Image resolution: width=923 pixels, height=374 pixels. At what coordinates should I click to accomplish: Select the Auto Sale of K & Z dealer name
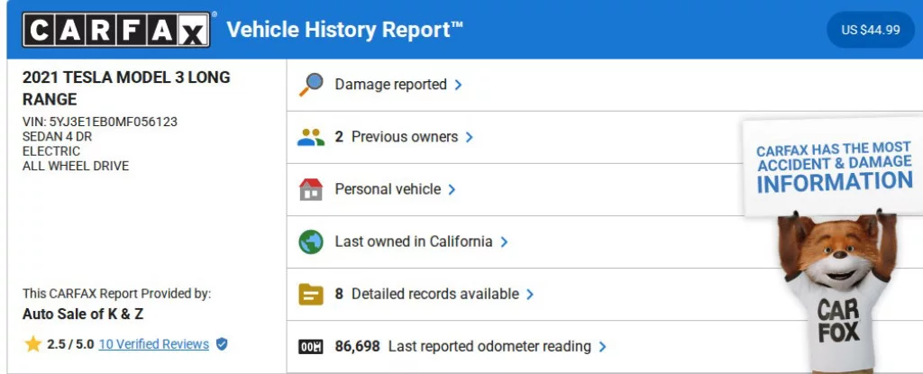(x=83, y=315)
